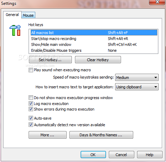Viewport: 166px width, 162px height.
Task: Click the More ... button
Action: coord(47,135)
